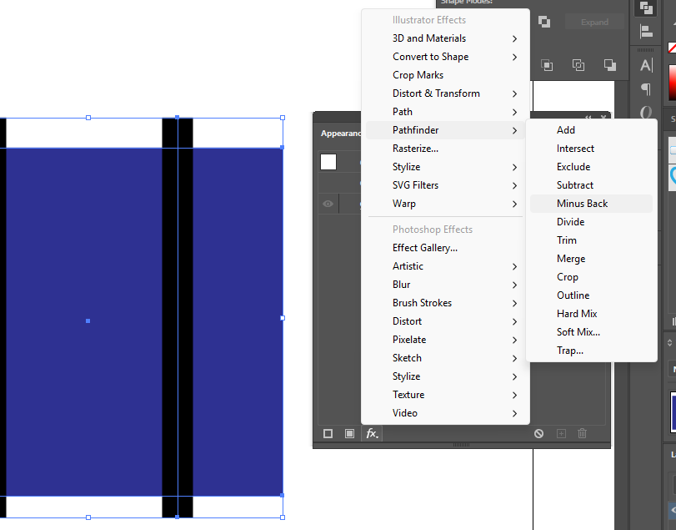
Task: Click the white fill swatch in Appearance
Action: click(328, 162)
